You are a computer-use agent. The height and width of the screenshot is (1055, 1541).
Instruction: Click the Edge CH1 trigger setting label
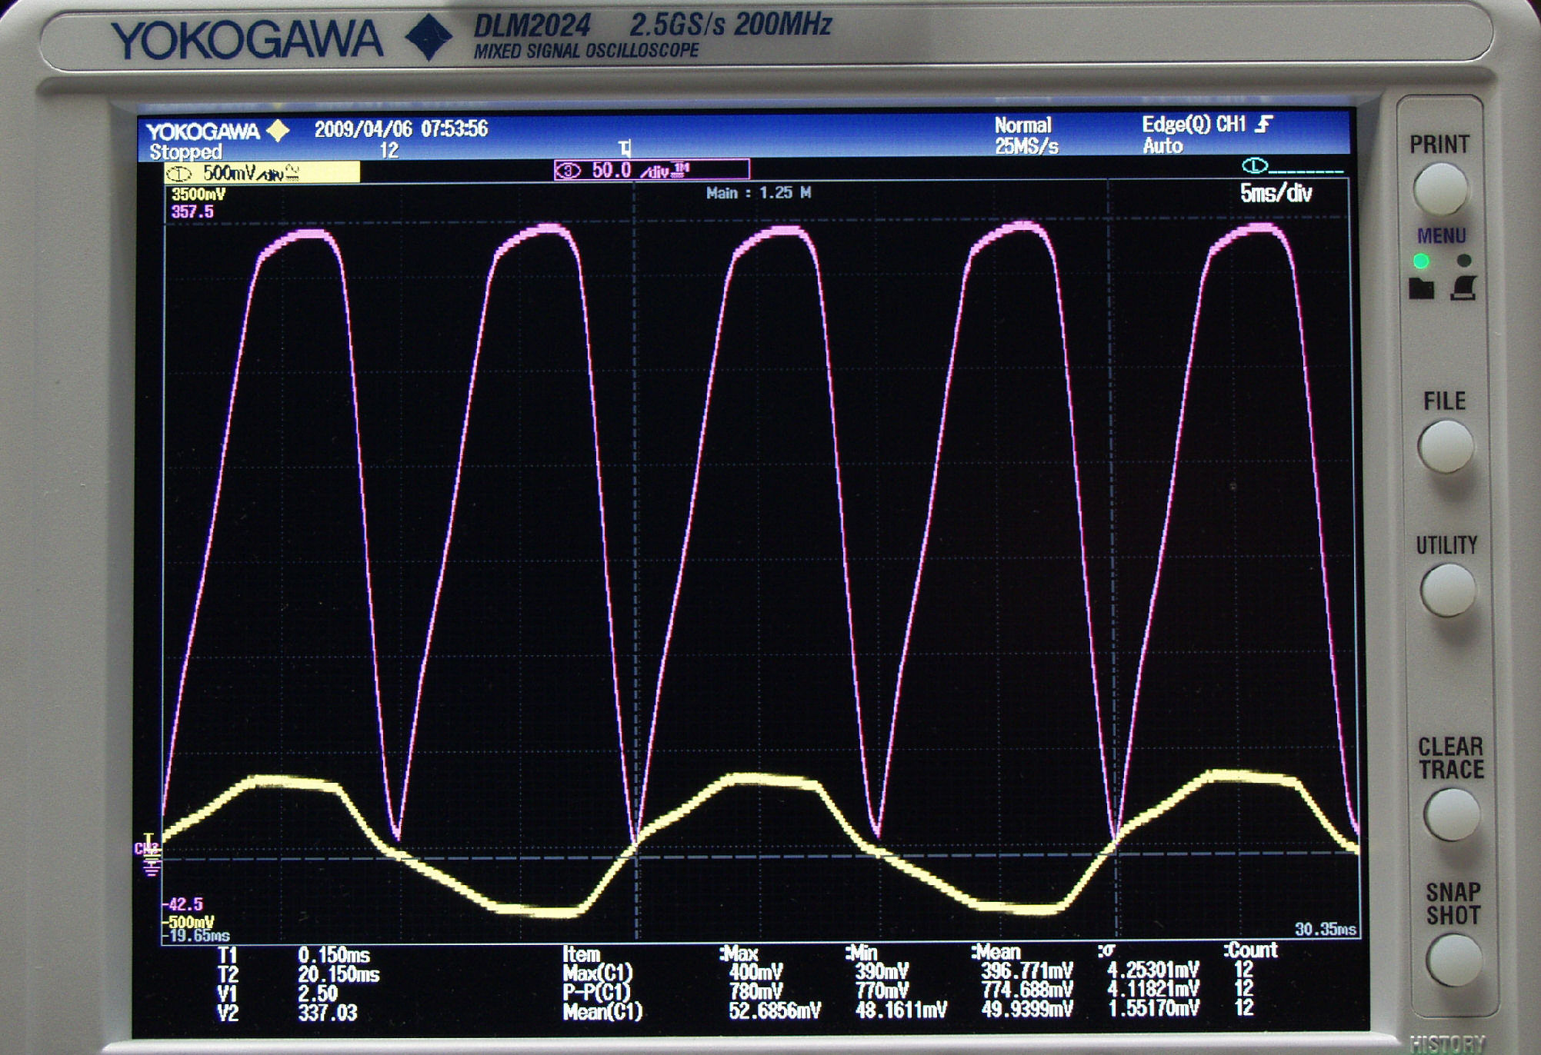click(x=1192, y=125)
